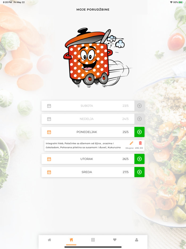
Task: Expand the Nedelja 24/5 day row
Action: point(88,119)
